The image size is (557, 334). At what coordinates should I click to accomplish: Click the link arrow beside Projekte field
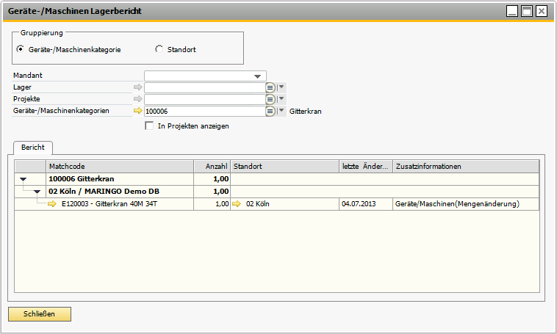point(137,99)
